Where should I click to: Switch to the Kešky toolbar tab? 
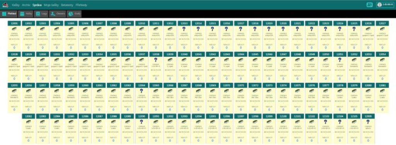point(26,14)
